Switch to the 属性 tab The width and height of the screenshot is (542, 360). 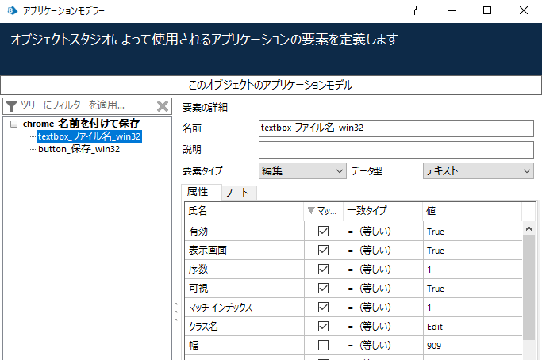(x=202, y=192)
